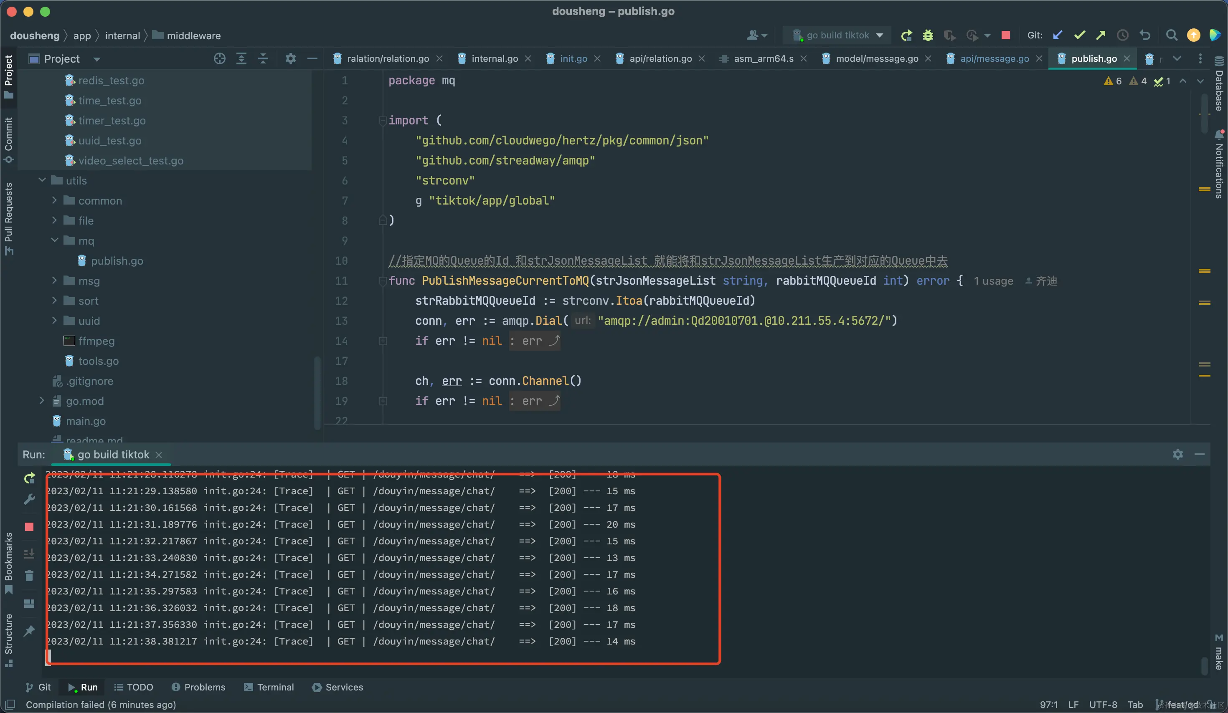Expand the common folder
Image resolution: width=1228 pixels, height=713 pixels.
[x=55, y=201]
